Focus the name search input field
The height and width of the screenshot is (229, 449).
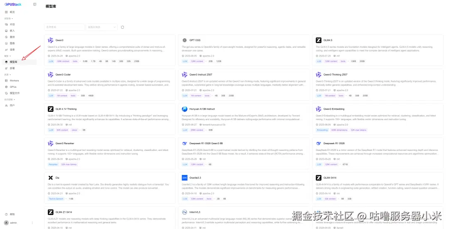[64, 27]
